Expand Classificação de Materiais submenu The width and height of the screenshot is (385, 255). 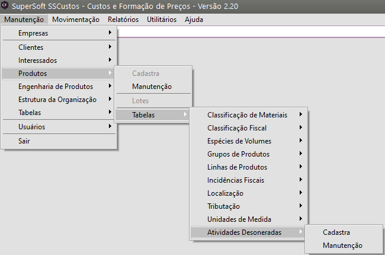[247, 115]
